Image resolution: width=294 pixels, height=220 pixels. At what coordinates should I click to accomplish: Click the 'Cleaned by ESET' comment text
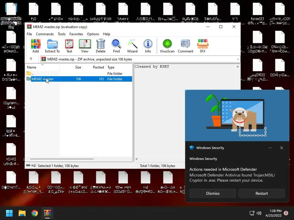coord(152,66)
